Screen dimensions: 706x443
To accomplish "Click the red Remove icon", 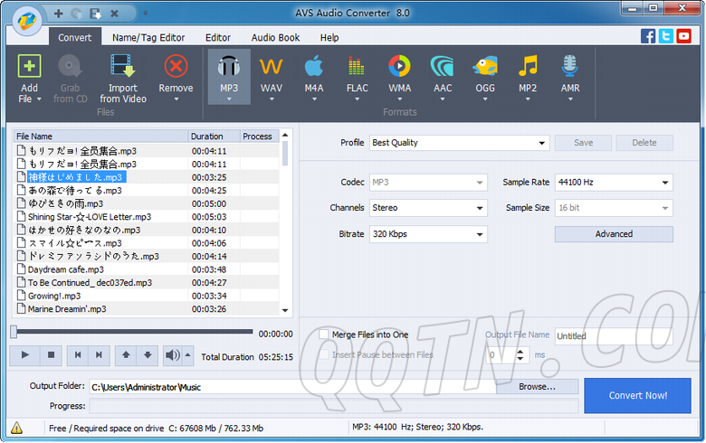I will [x=176, y=68].
